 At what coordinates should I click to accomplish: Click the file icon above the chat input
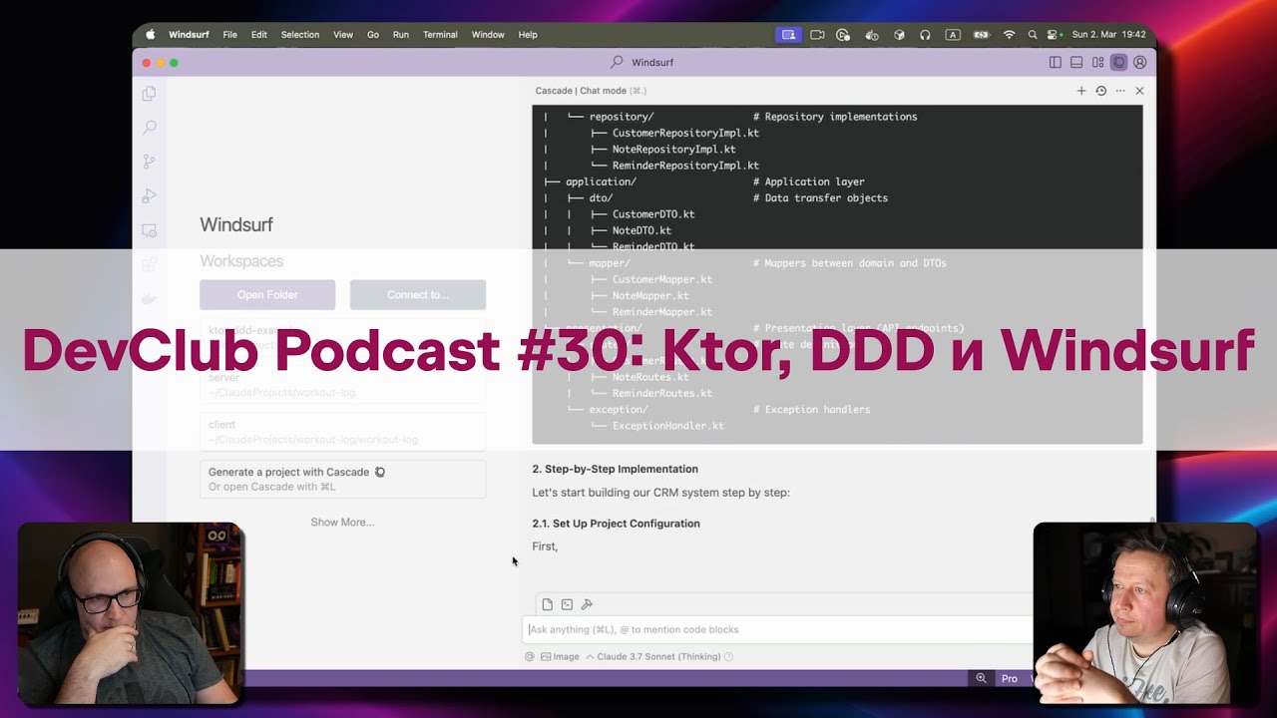click(x=547, y=604)
